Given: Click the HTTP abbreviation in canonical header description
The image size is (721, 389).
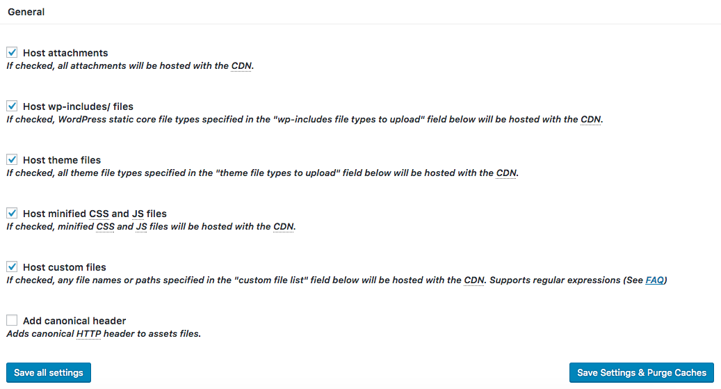Looking at the screenshot, I should [89, 334].
